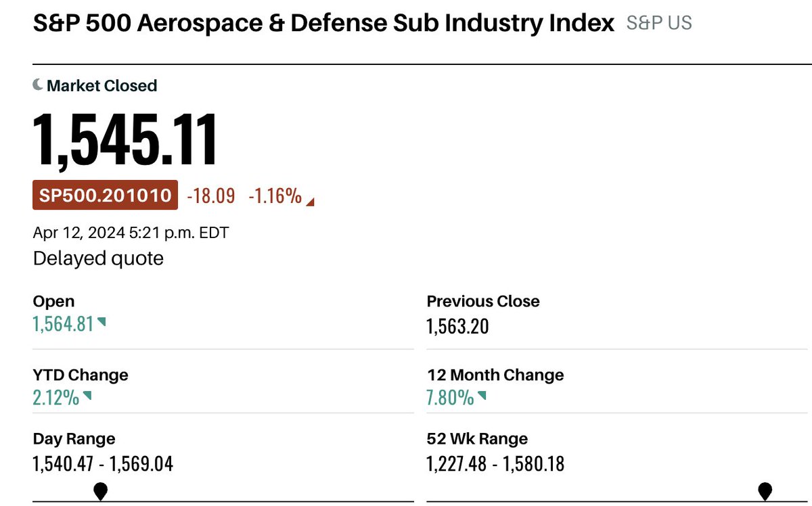Click the -18.09 point change

210,195
